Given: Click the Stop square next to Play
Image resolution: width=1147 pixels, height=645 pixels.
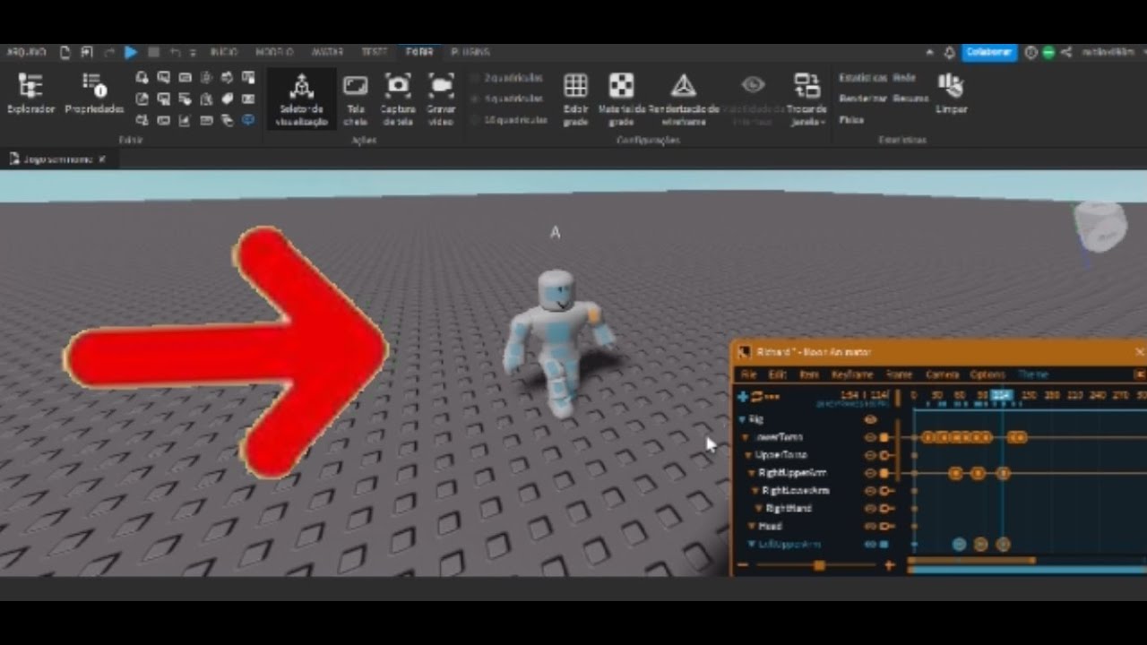Looking at the screenshot, I should click(153, 52).
